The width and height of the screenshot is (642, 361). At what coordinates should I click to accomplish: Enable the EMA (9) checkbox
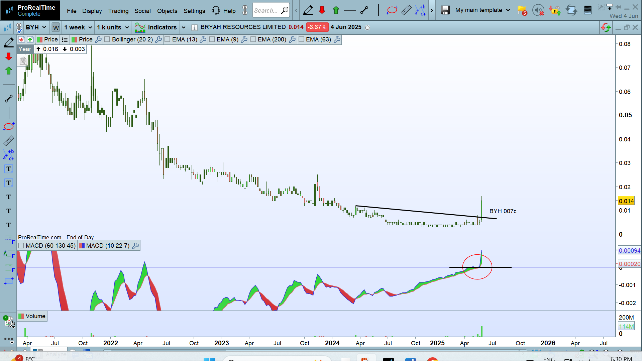212,39
